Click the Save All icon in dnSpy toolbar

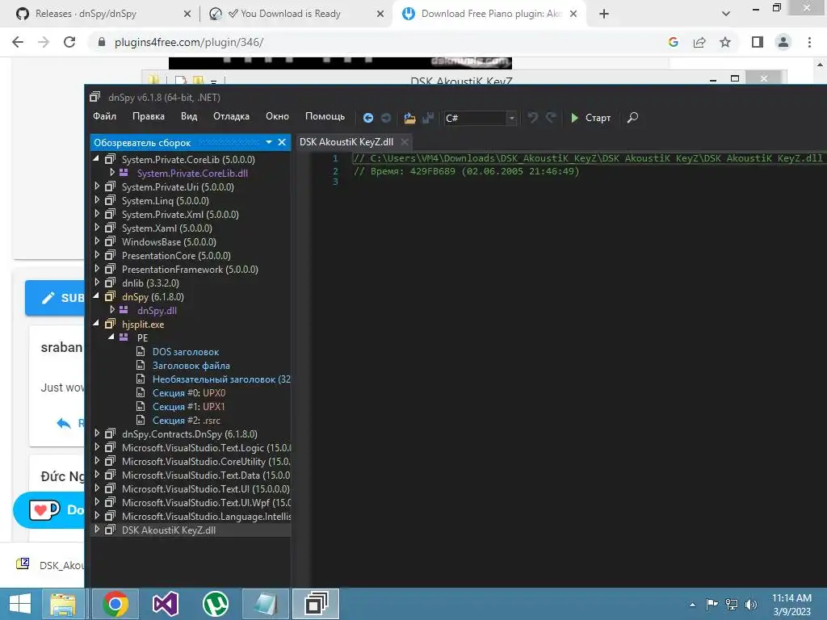click(428, 118)
